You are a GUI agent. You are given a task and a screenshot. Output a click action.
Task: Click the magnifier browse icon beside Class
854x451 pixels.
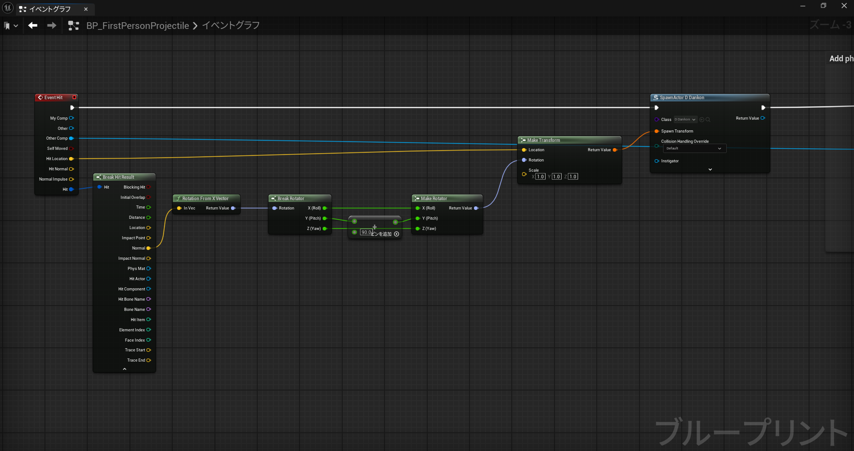click(708, 120)
